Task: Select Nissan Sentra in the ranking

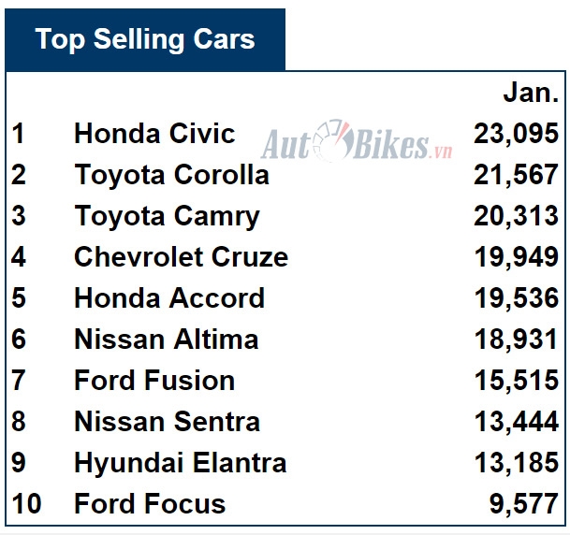Action: click(x=167, y=422)
